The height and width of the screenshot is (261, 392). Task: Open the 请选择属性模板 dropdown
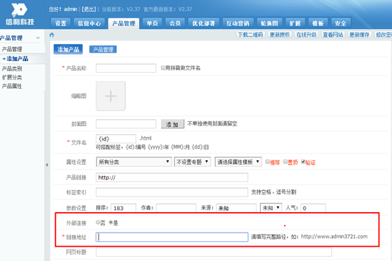(238, 162)
